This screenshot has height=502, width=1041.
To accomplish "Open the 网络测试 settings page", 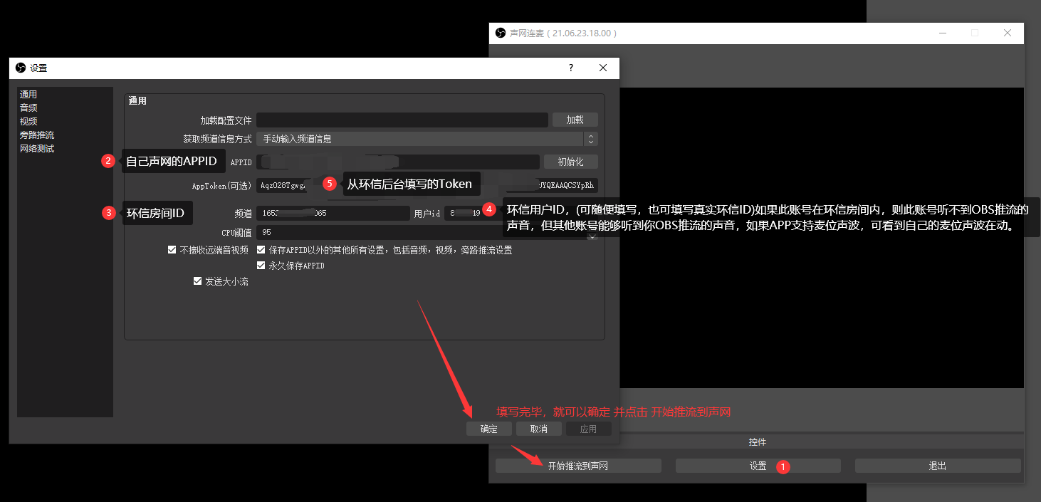I will [37, 148].
